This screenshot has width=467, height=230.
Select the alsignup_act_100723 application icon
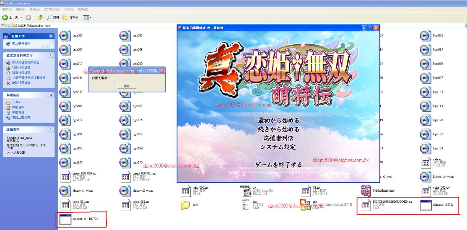tap(65, 219)
